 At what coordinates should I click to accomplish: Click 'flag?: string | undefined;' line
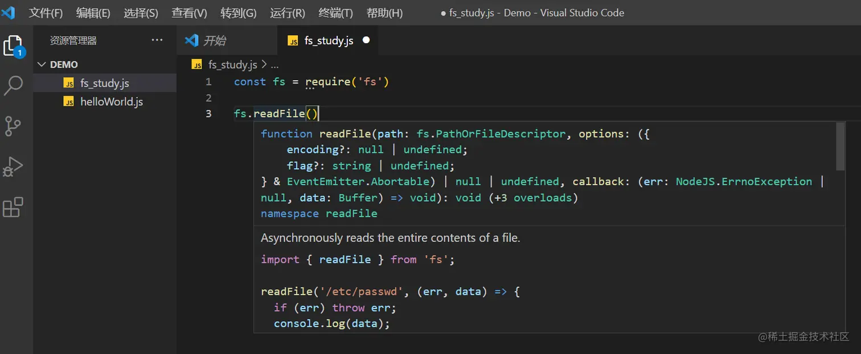[x=371, y=166]
